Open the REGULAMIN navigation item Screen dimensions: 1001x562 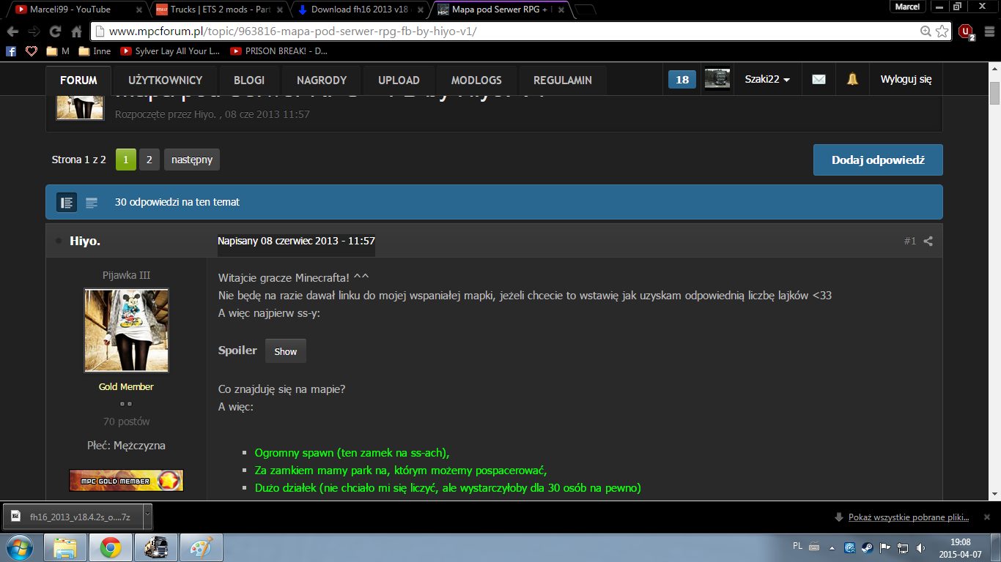pyautogui.click(x=563, y=80)
